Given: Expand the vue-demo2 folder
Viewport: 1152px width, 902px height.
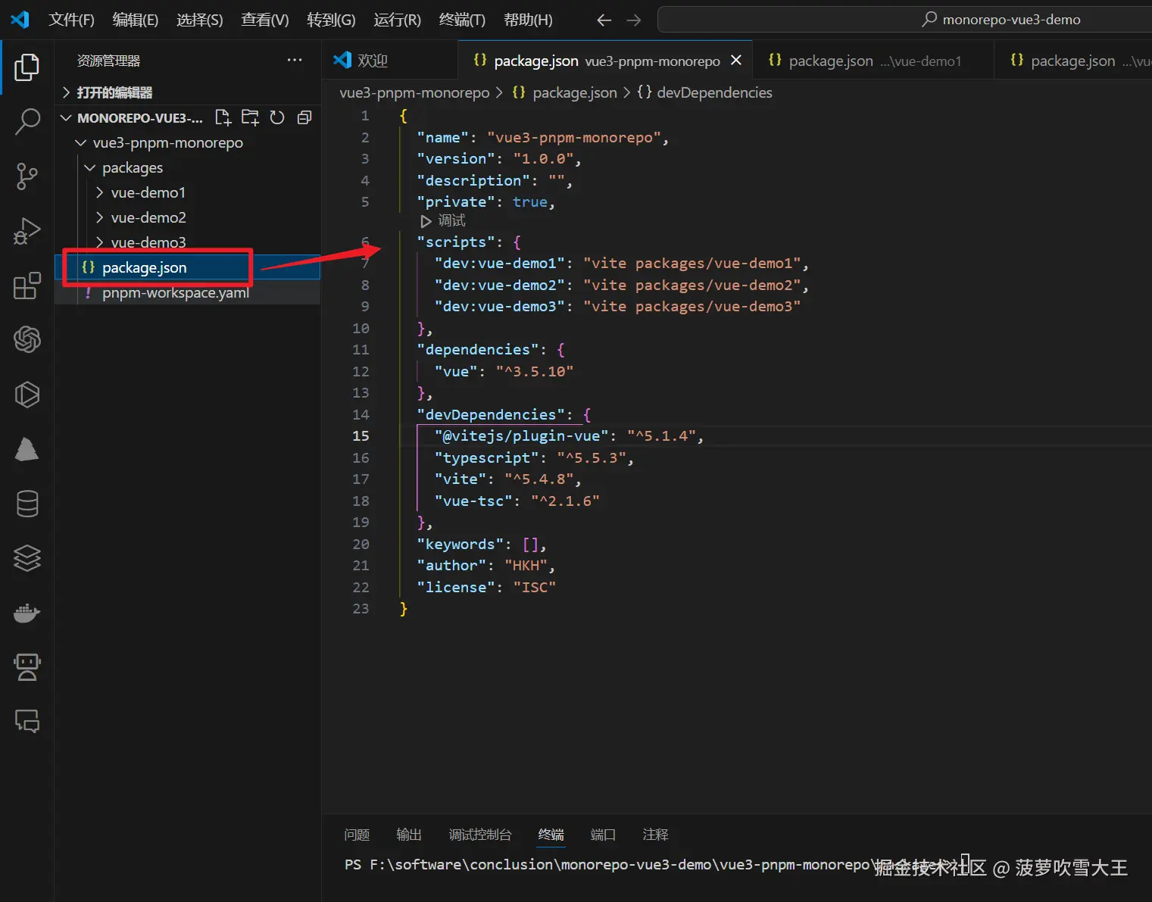Looking at the screenshot, I should [148, 217].
